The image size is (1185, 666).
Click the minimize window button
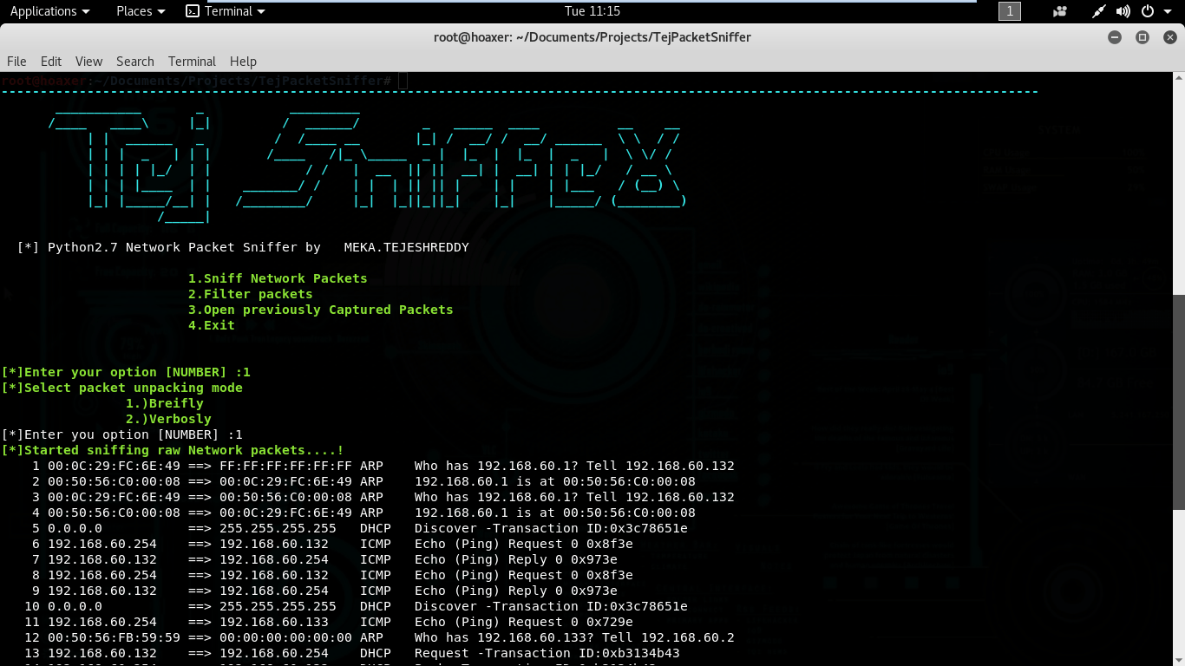coord(1115,37)
